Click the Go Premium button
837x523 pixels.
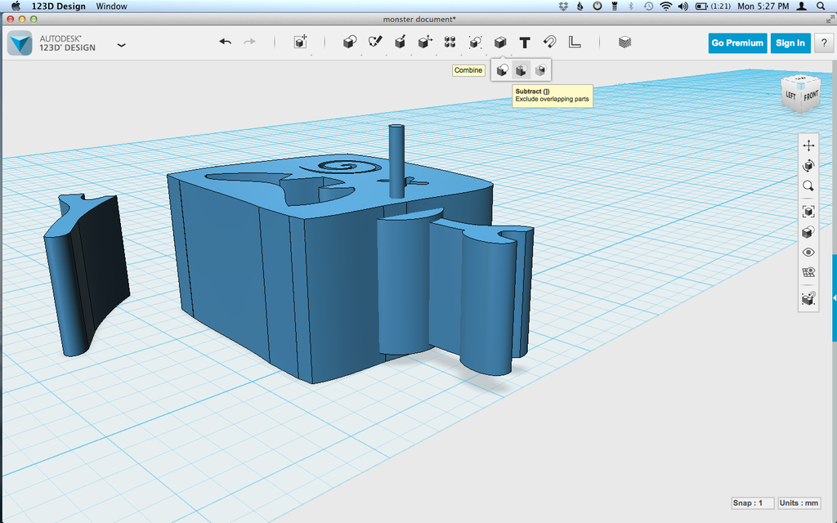click(x=737, y=43)
